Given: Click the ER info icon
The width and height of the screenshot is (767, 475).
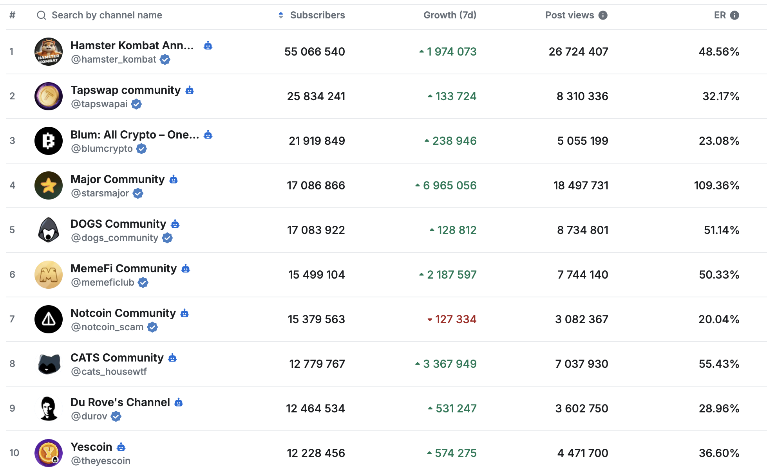Looking at the screenshot, I should point(734,15).
